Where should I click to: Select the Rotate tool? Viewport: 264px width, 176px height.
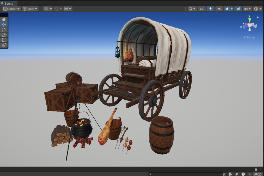4,30
